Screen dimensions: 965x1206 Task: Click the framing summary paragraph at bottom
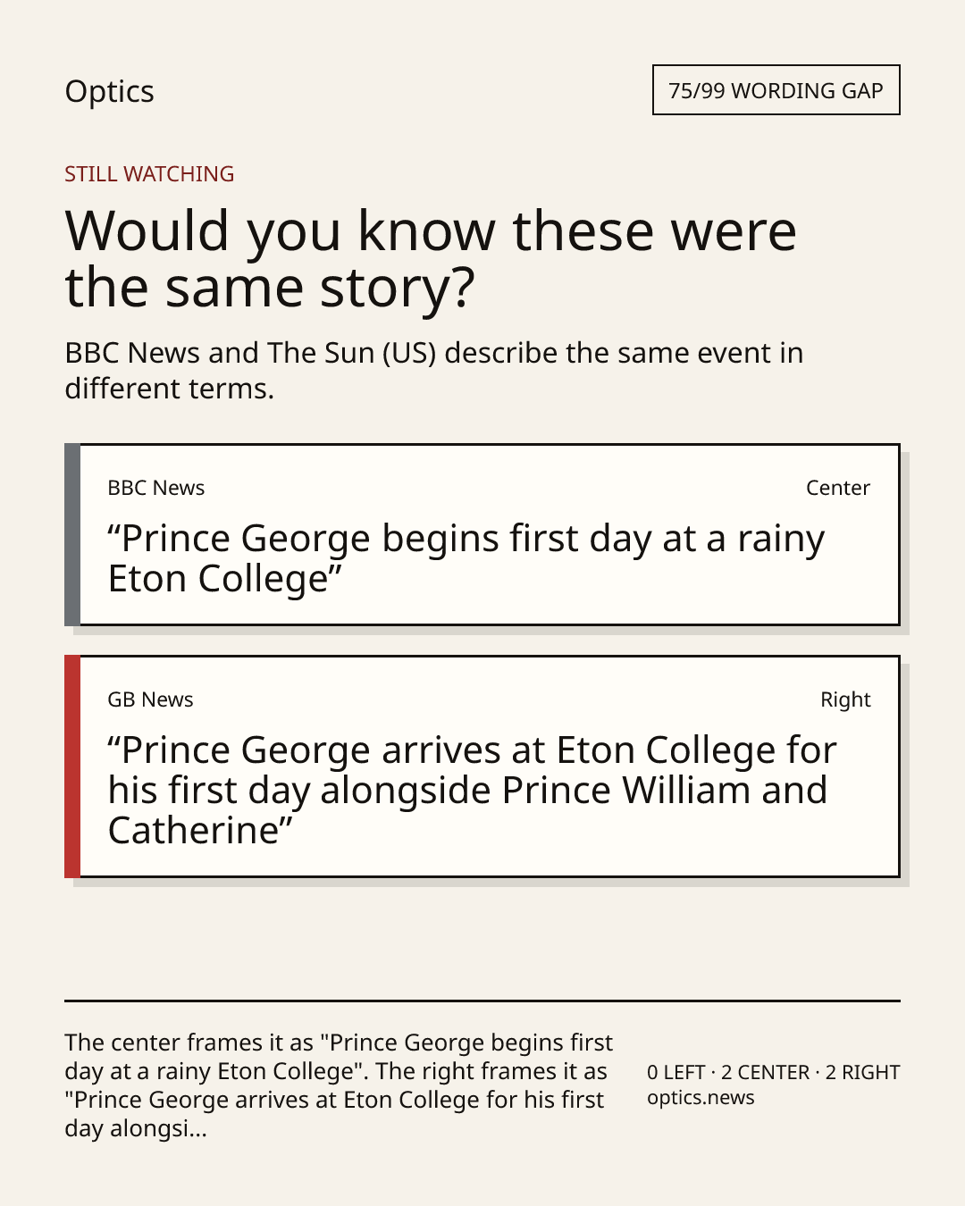[339, 1085]
